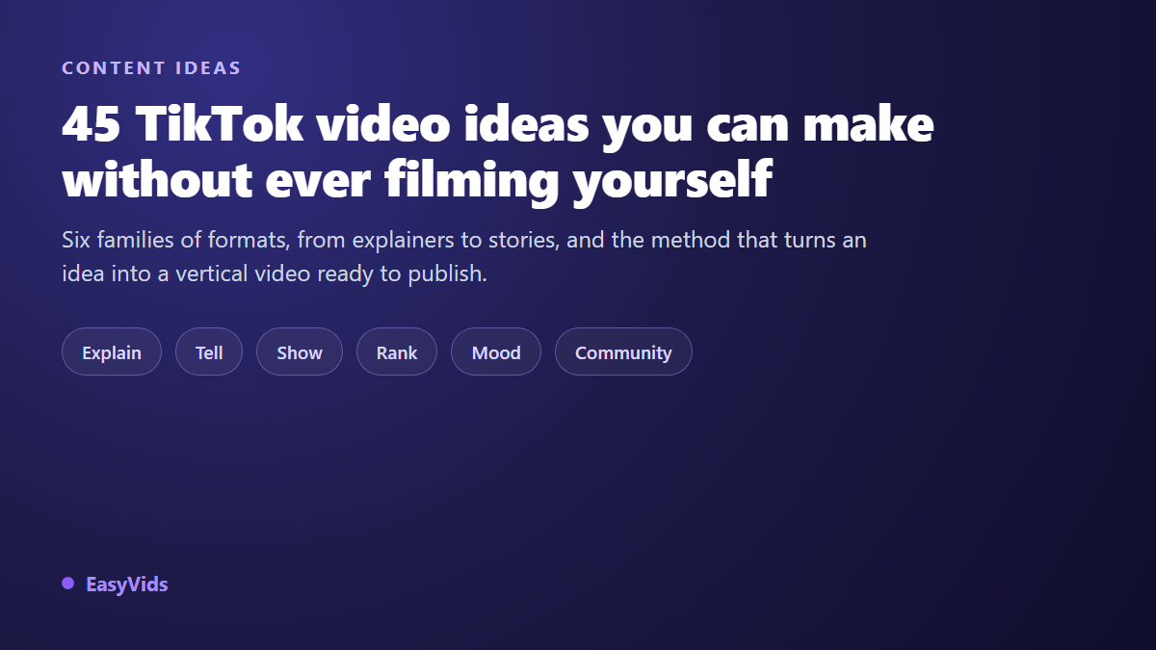Image resolution: width=1156 pixels, height=650 pixels.
Task: Click the subtitle starting "Six families of formats"
Action: point(464,256)
